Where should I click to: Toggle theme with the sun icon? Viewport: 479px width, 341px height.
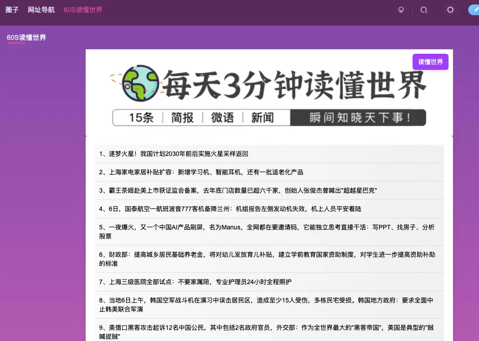point(450,10)
